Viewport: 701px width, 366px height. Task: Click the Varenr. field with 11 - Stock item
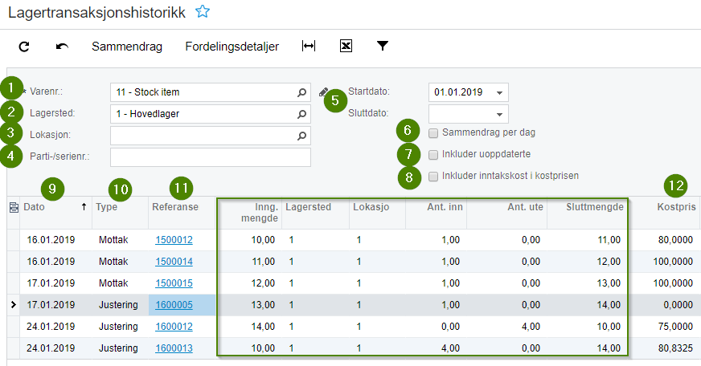point(210,92)
